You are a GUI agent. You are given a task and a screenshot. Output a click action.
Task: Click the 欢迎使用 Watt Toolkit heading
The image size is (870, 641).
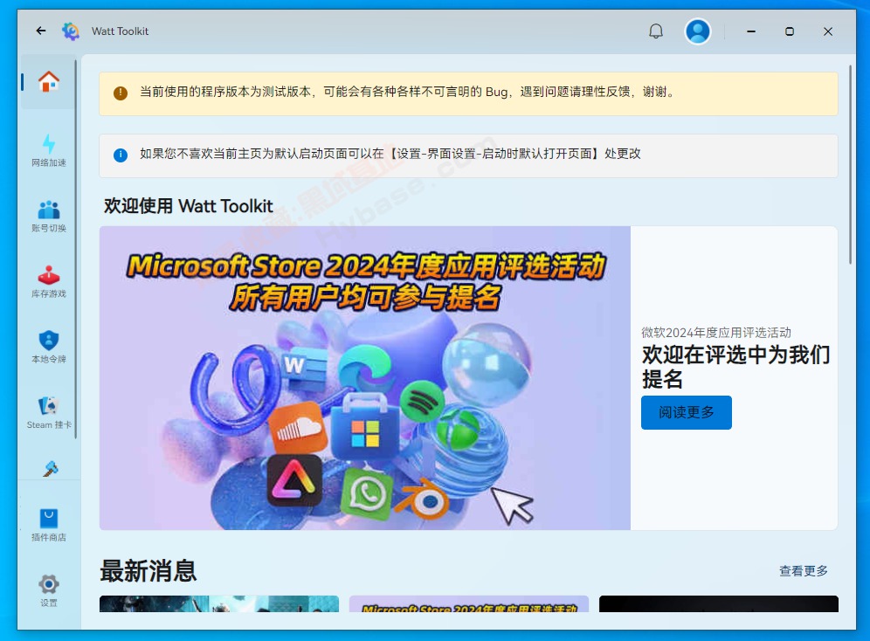point(189,206)
